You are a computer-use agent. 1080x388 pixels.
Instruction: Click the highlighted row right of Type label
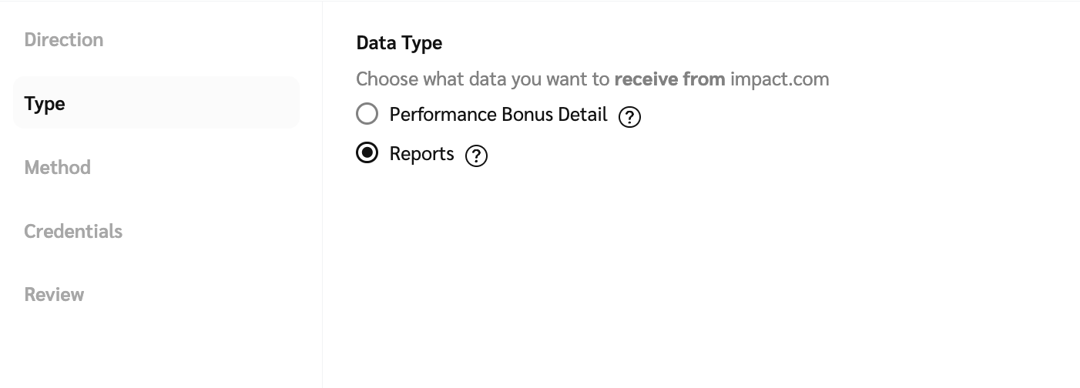tap(193, 103)
